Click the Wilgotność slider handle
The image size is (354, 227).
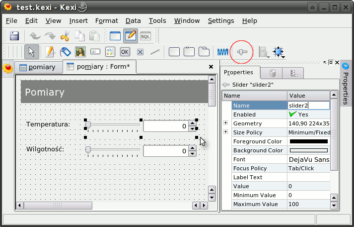pos(88,149)
